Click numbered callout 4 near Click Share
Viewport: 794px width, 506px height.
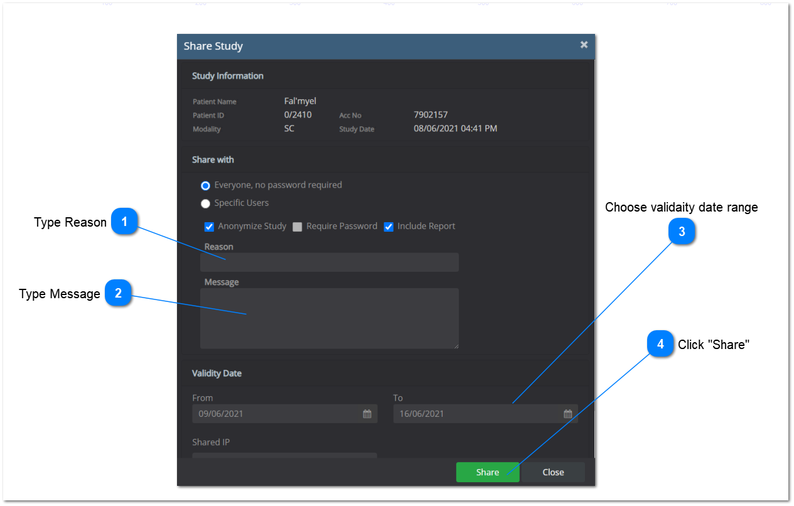click(660, 344)
